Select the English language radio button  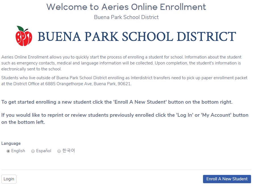[x=8, y=151]
